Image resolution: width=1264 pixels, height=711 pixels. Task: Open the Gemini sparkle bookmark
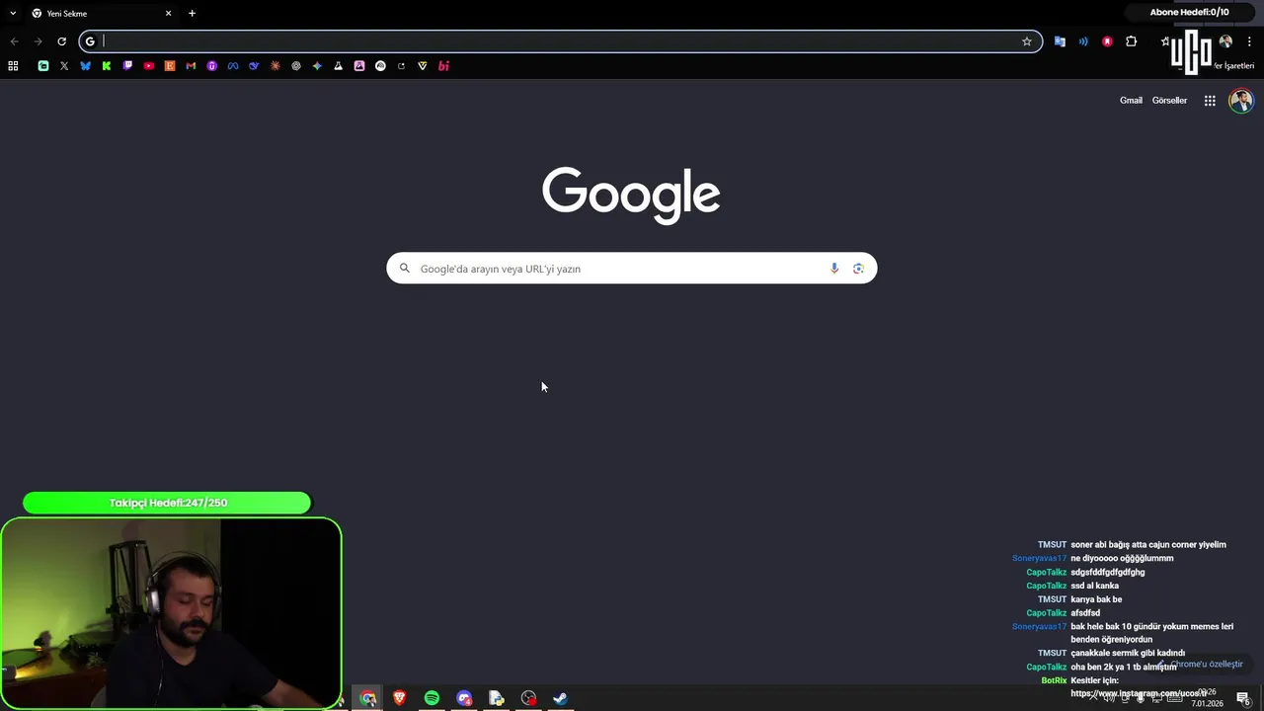(317, 66)
